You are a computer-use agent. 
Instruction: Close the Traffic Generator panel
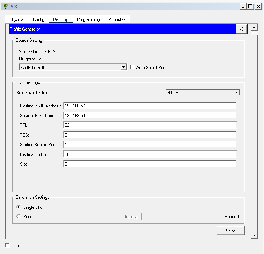click(x=241, y=29)
